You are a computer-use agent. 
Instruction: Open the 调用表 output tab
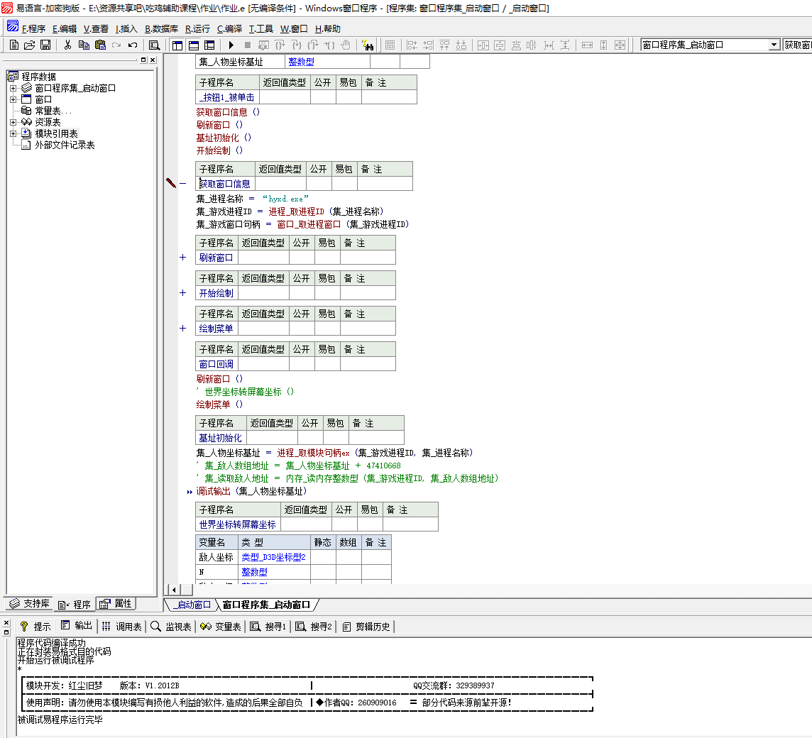[122, 627]
